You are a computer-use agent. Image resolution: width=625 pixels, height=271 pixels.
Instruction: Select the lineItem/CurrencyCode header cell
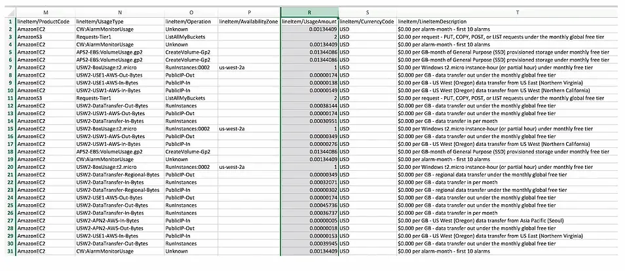click(x=368, y=22)
